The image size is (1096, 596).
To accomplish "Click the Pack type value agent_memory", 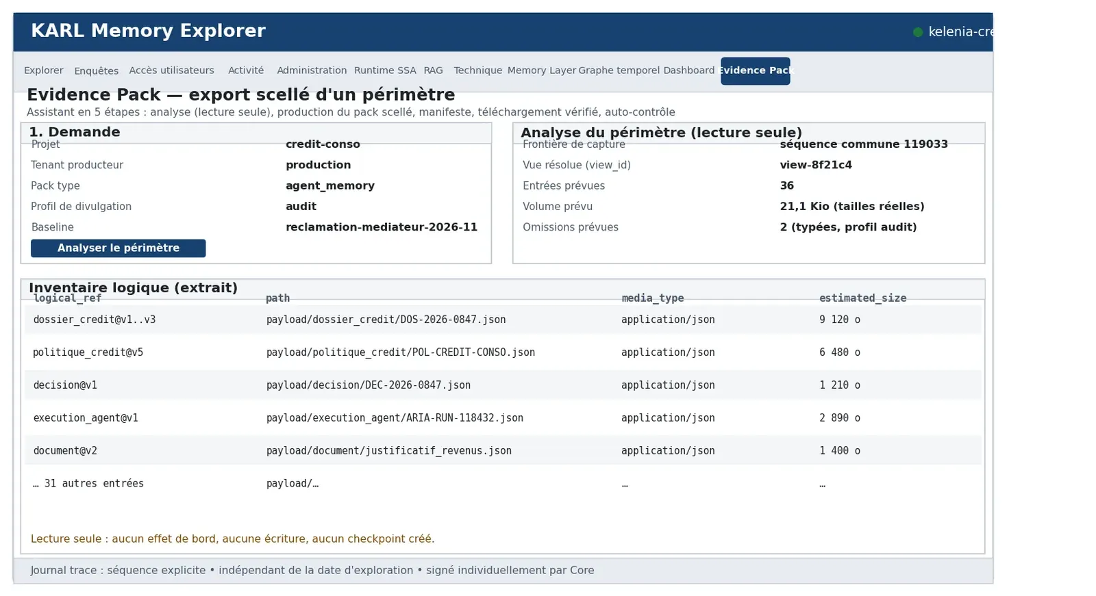I will (x=330, y=186).
